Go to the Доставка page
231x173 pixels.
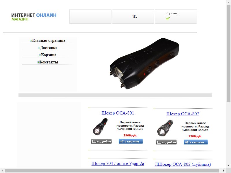49,48
